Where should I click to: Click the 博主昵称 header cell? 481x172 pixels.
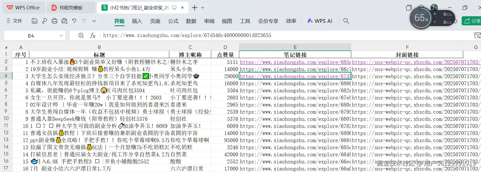click(190, 55)
